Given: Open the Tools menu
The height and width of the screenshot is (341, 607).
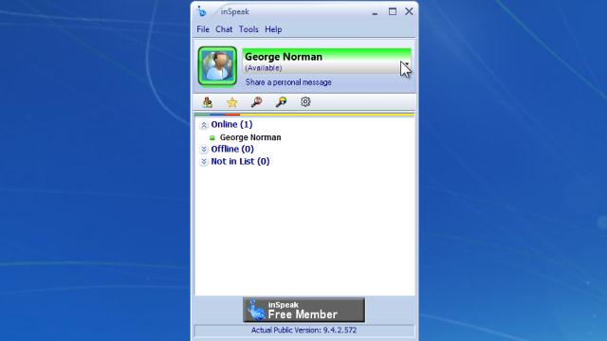Looking at the screenshot, I should [x=248, y=29].
